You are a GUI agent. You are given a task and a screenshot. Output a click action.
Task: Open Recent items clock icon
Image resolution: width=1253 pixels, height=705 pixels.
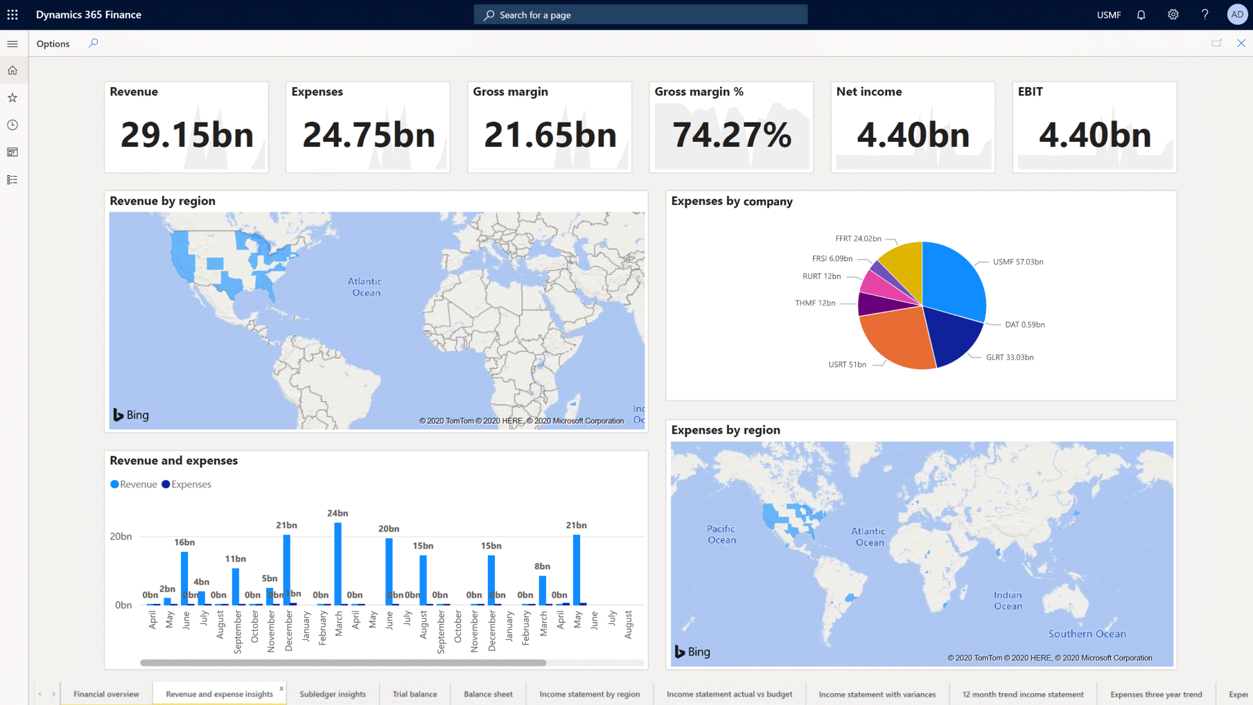[12, 125]
